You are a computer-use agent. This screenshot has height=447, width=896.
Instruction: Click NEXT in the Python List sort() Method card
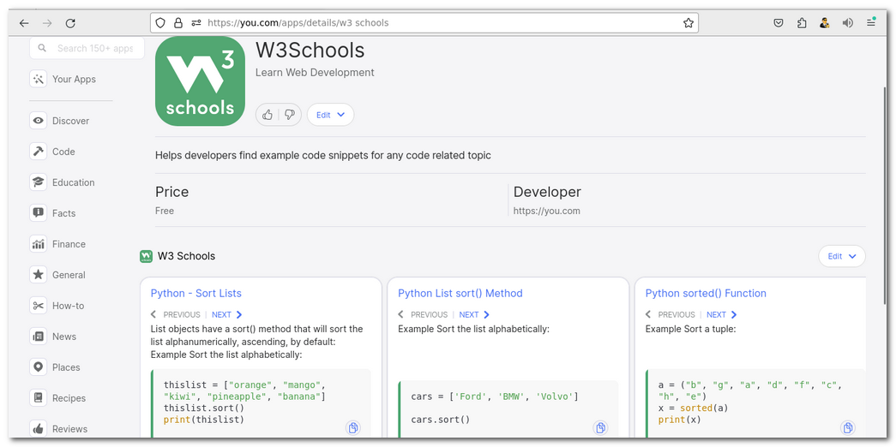[474, 314]
